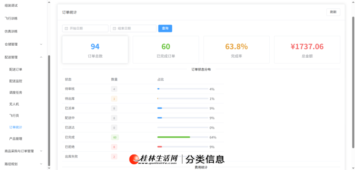
Task: Click the red count badge 2 for 出库失败
Action: coord(114,156)
